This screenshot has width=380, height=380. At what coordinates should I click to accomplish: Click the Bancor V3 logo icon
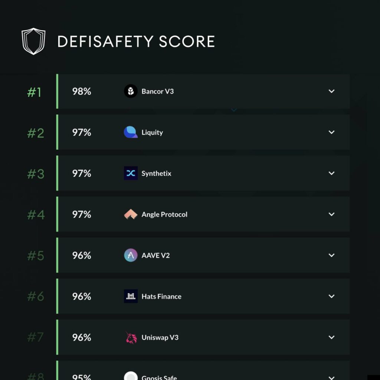click(x=131, y=91)
